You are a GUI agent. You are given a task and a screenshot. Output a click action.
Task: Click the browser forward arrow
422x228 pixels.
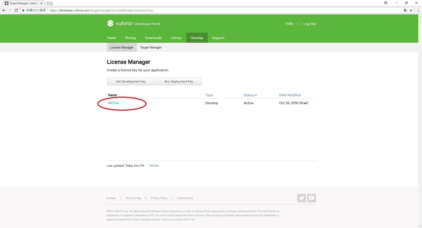[x=10, y=10]
